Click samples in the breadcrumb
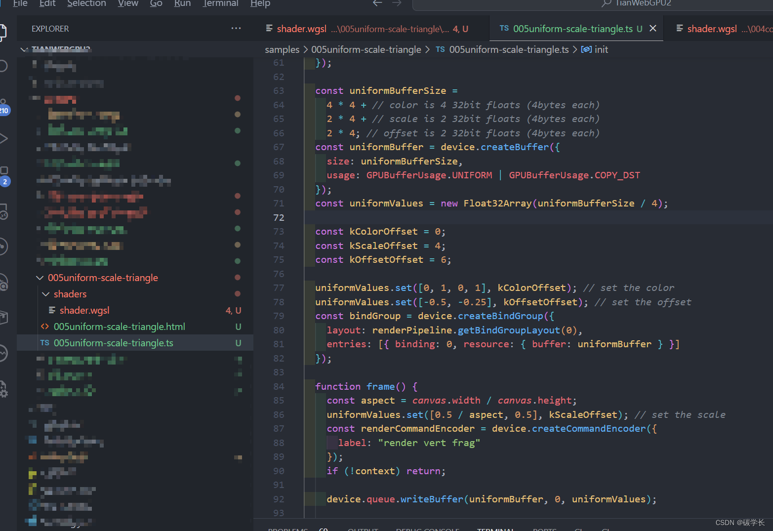 click(x=282, y=49)
